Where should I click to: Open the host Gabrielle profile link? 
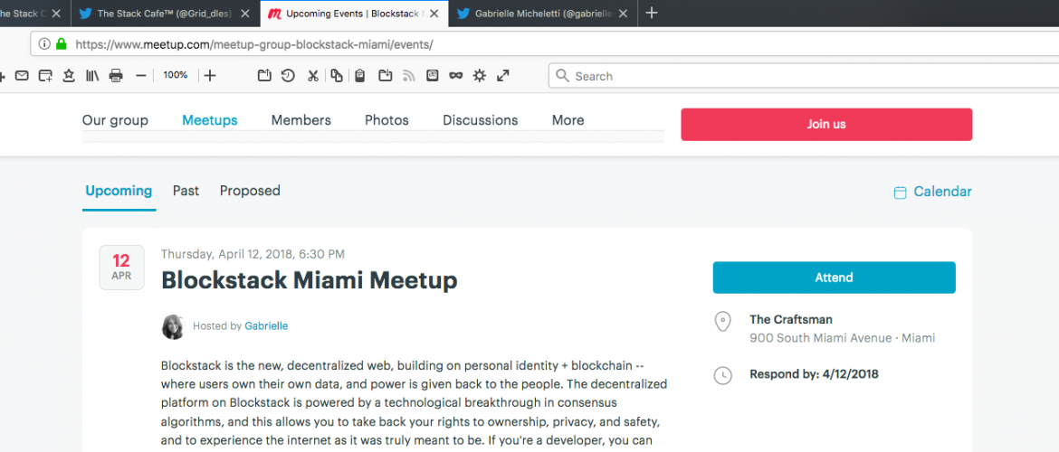266,326
